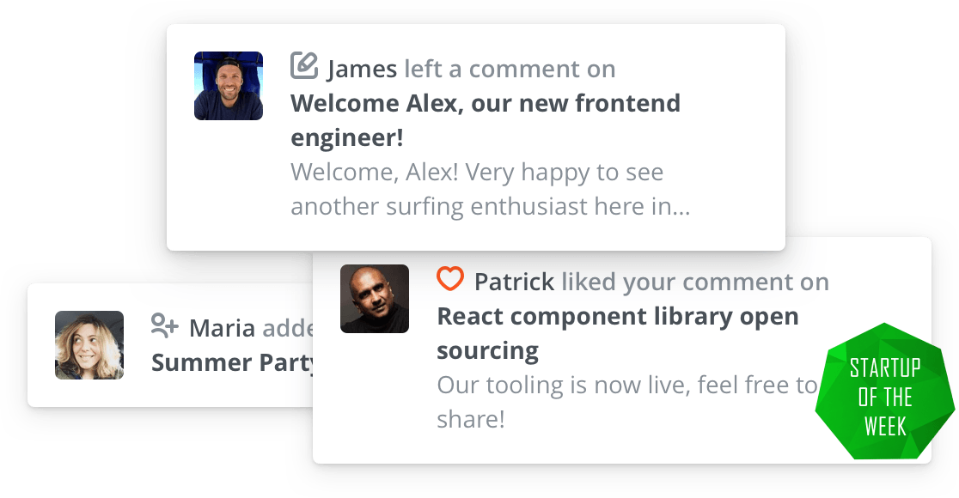This screenshot has height=498, width=959.
Task: Click the 'left a comment on' text
Action: click(510, 69)
